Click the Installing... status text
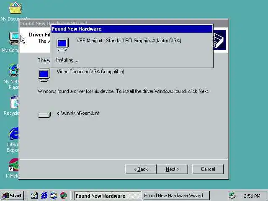 (67, 60)
